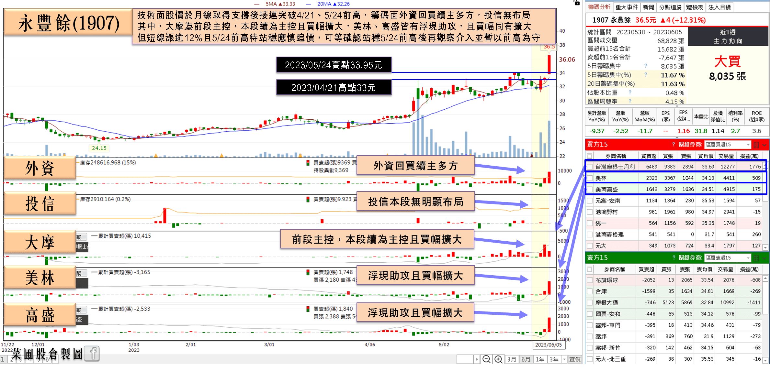
Task: Tick checkbox for 元富-安南 row
Action: click(x=590, y=201)
